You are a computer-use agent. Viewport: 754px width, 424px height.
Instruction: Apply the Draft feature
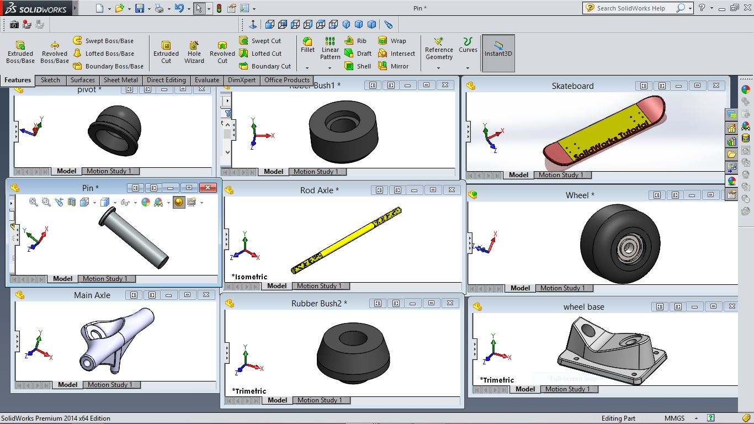358,54
